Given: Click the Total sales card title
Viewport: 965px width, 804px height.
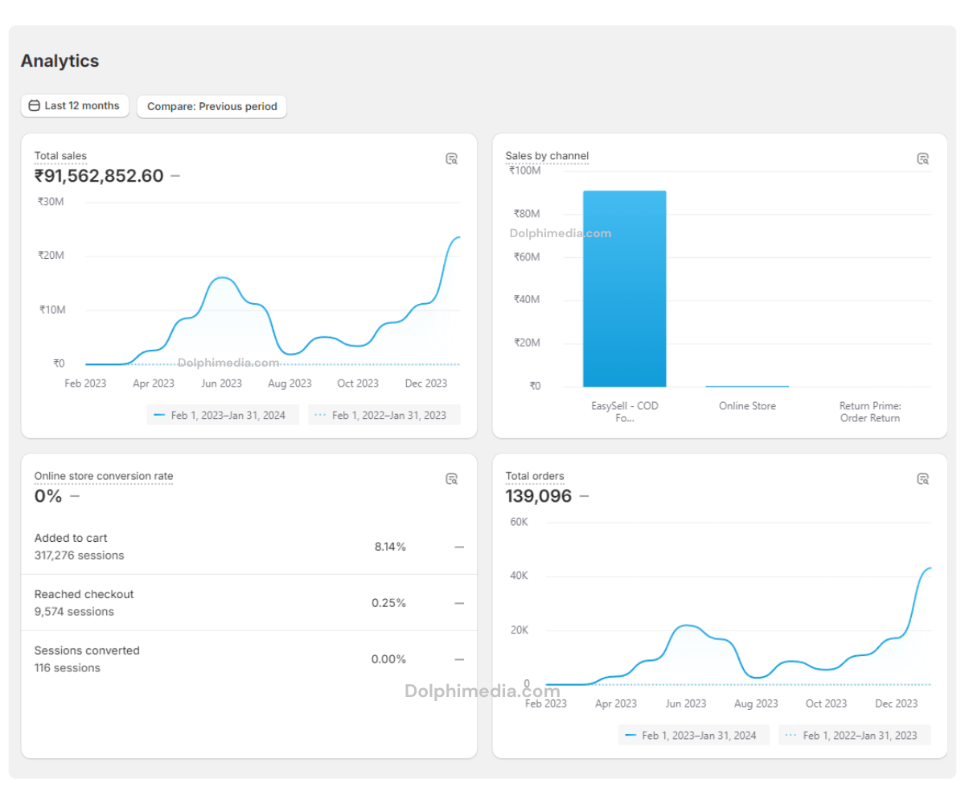Looking at the screenshot, I should tap(60, 156).
